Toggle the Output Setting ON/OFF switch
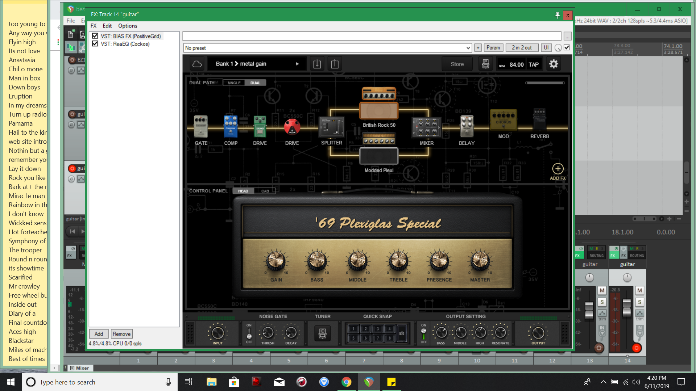This screenshot has height=391, width=696. [x=423, y=333]
